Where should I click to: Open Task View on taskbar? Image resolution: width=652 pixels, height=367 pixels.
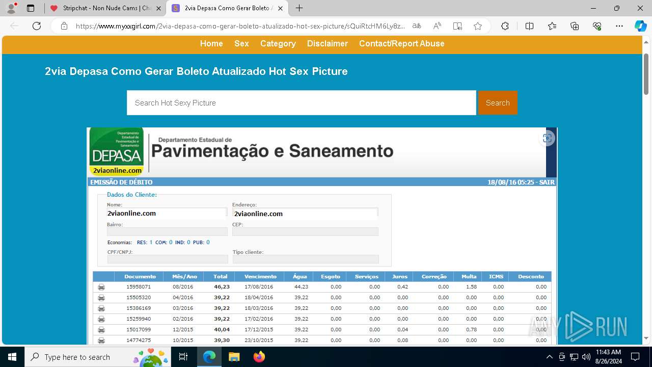[x=184, y=357]
